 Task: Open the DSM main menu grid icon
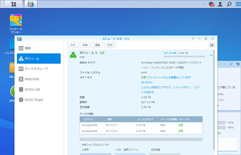14,4
